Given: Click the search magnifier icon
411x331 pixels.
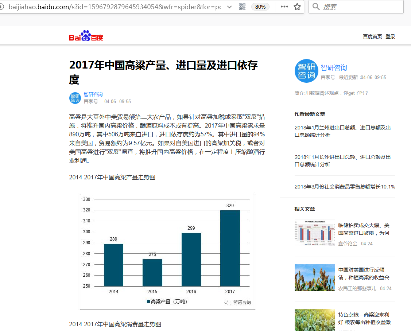Looking at the screenshot, I should pos(316,7).
